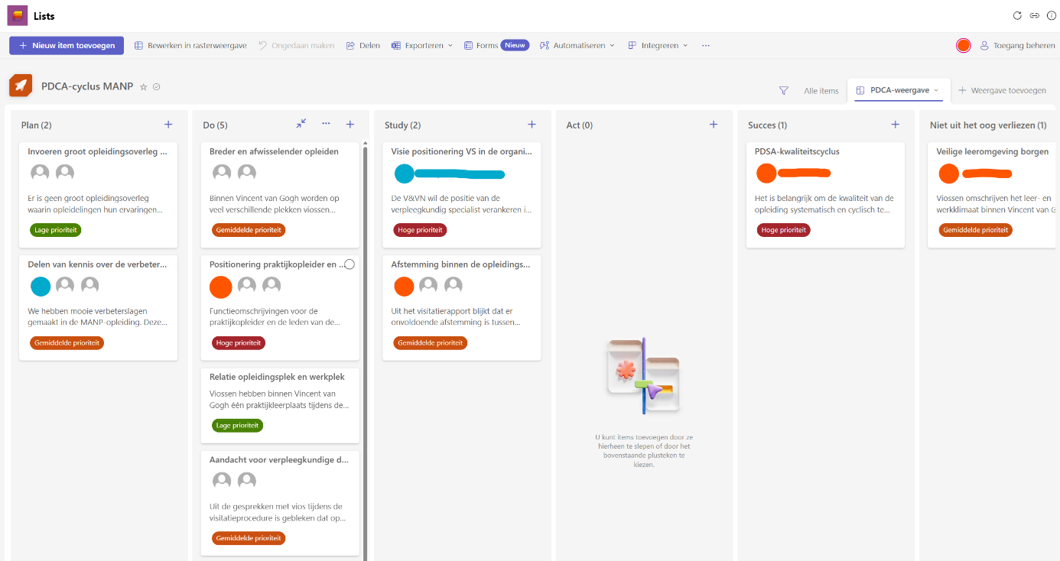Open the filter funnel icon
The height and width of the screenshot is (561, 1060).
tap(783, 90)
